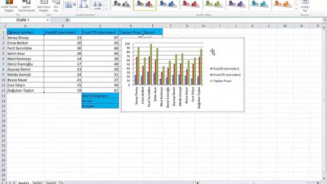Apply the teal chart style
The width and height of the screenshot is (327, 184).
[259, 5]
